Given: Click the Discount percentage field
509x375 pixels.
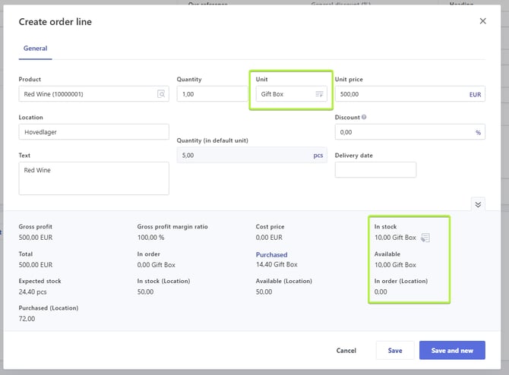Looking at the screenshot, I should point(403,132).
